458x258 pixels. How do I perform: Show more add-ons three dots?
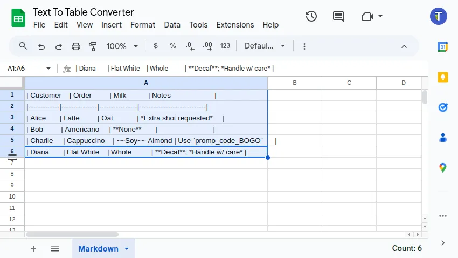pyautogui.click(x=443, y=216)
